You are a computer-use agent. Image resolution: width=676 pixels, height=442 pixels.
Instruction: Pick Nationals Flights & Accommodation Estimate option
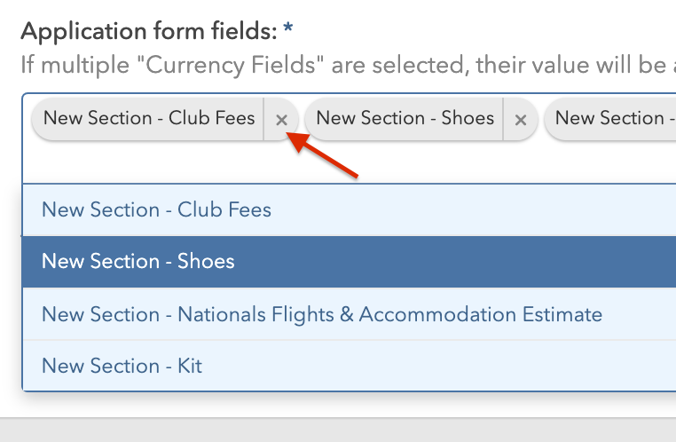point(322,314)
